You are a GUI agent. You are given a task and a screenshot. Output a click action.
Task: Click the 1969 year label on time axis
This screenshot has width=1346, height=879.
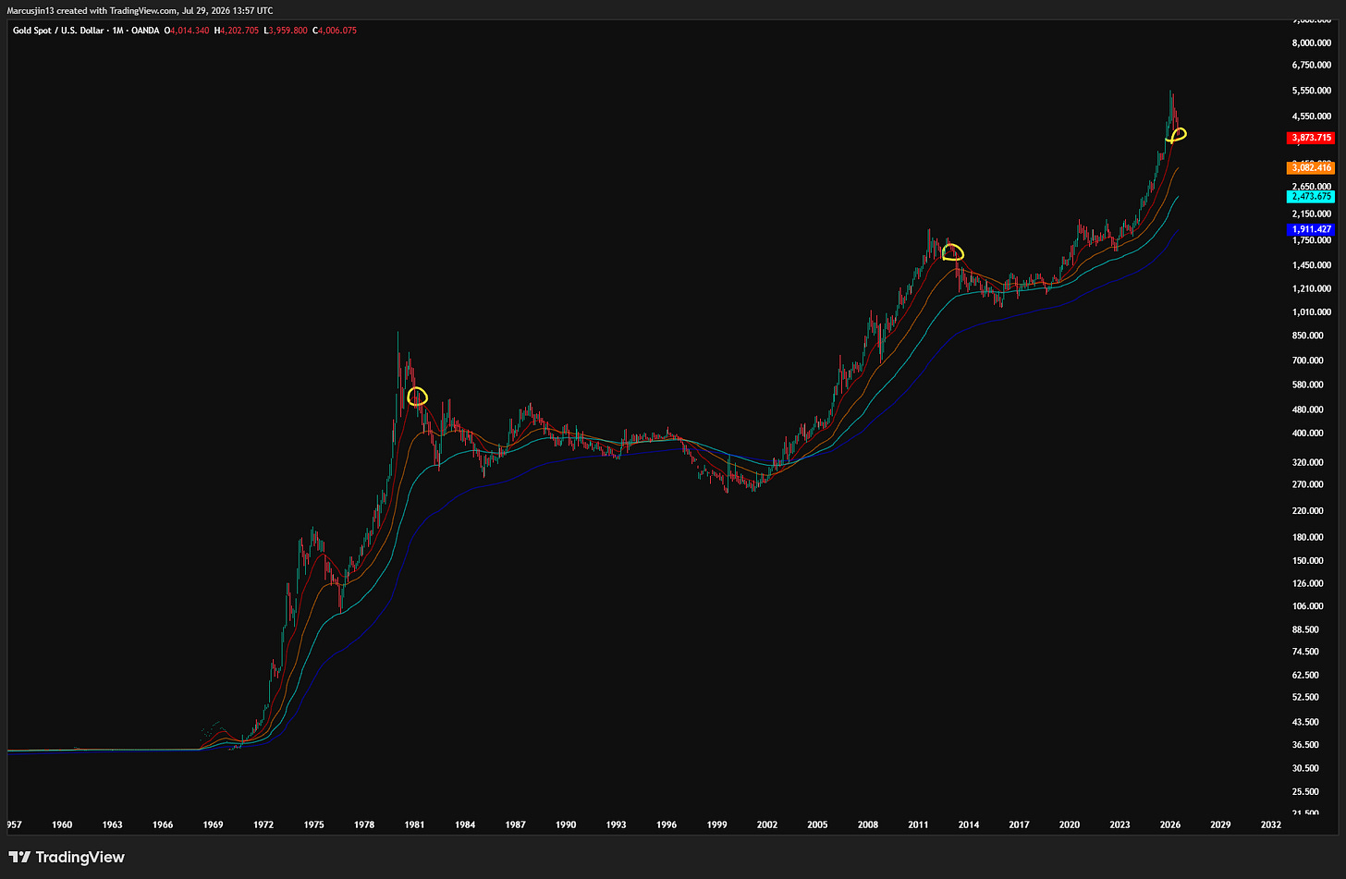(213, 824)
